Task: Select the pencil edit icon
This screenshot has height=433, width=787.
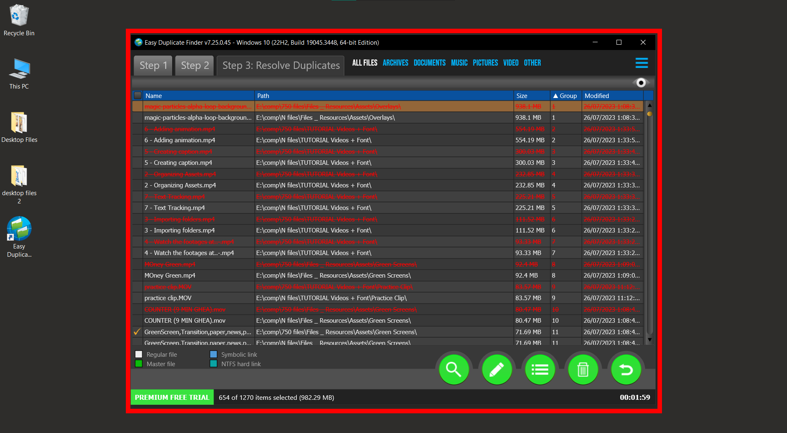Action: pos(497,369)
